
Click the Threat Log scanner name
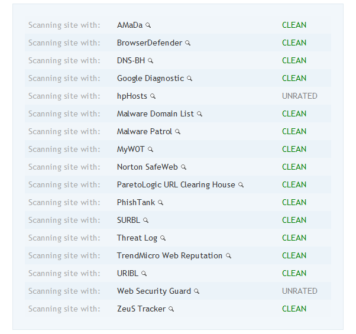pyautogui.click(x=137, y=238)
